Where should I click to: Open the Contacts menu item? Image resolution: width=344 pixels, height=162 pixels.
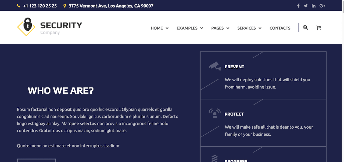tap(280, 28)
